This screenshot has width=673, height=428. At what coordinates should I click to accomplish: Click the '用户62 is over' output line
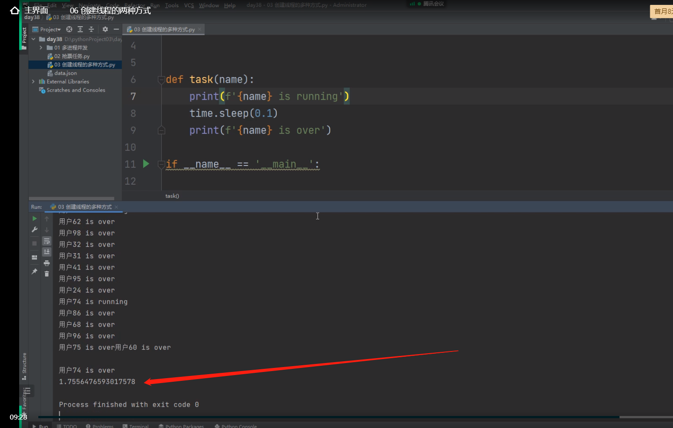[87, 222]
